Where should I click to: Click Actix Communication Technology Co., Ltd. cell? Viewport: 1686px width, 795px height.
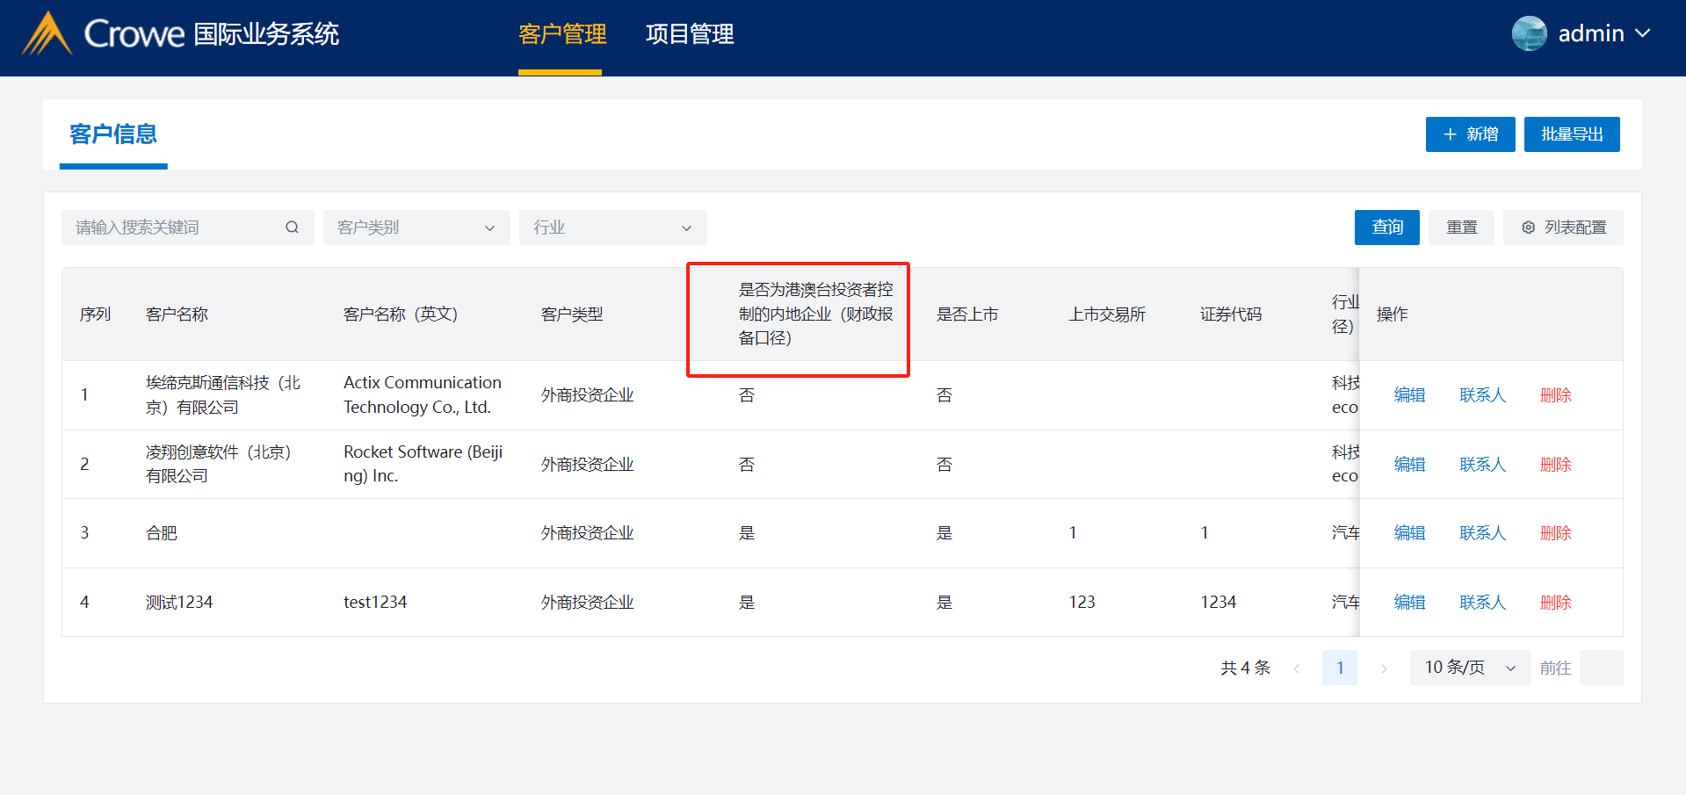[x=423, y=395]
